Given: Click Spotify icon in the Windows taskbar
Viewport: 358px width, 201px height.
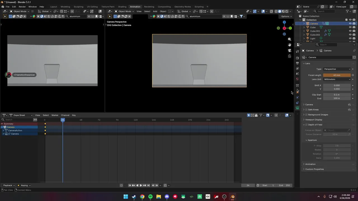Looking at the screenshot, I should pyautogui.click(x=150, y=197).
